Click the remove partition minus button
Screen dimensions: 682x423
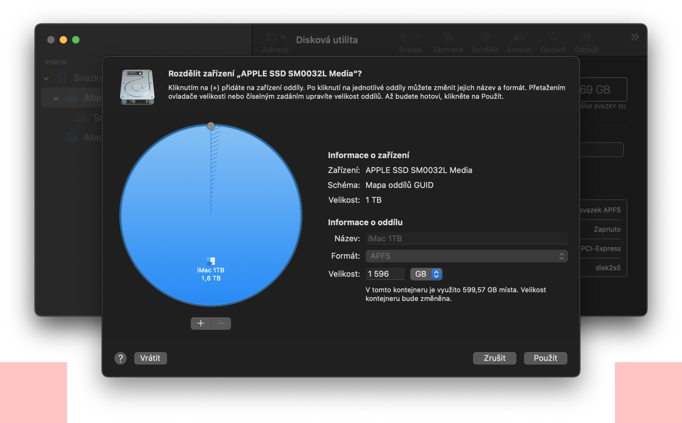[x=221, y=323]
